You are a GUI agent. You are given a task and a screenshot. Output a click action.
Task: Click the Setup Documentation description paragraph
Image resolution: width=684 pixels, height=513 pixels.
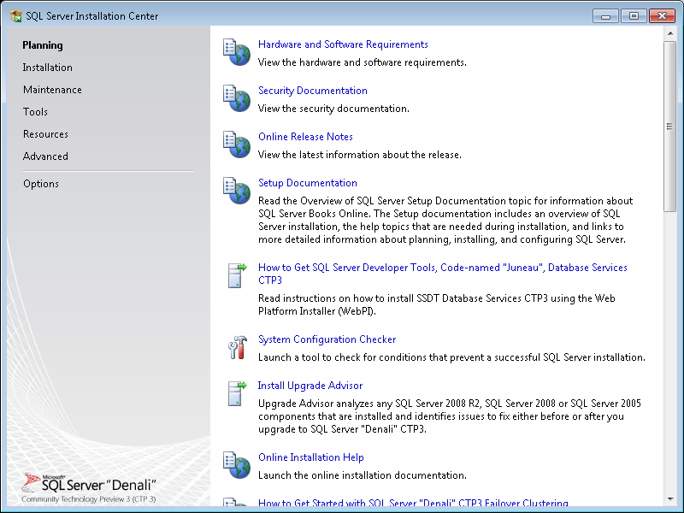click(x=445, y=221)
